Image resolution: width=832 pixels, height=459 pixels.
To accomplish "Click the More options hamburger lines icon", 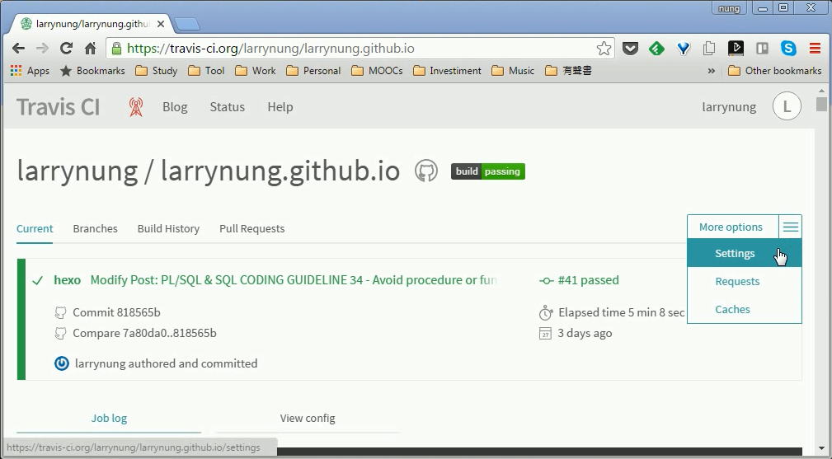I will (x=790, y=227).
